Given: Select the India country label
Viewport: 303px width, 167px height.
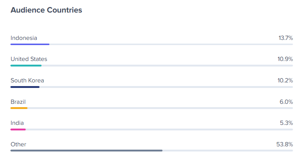Looking at the screenshot, I should coord(17,123).
